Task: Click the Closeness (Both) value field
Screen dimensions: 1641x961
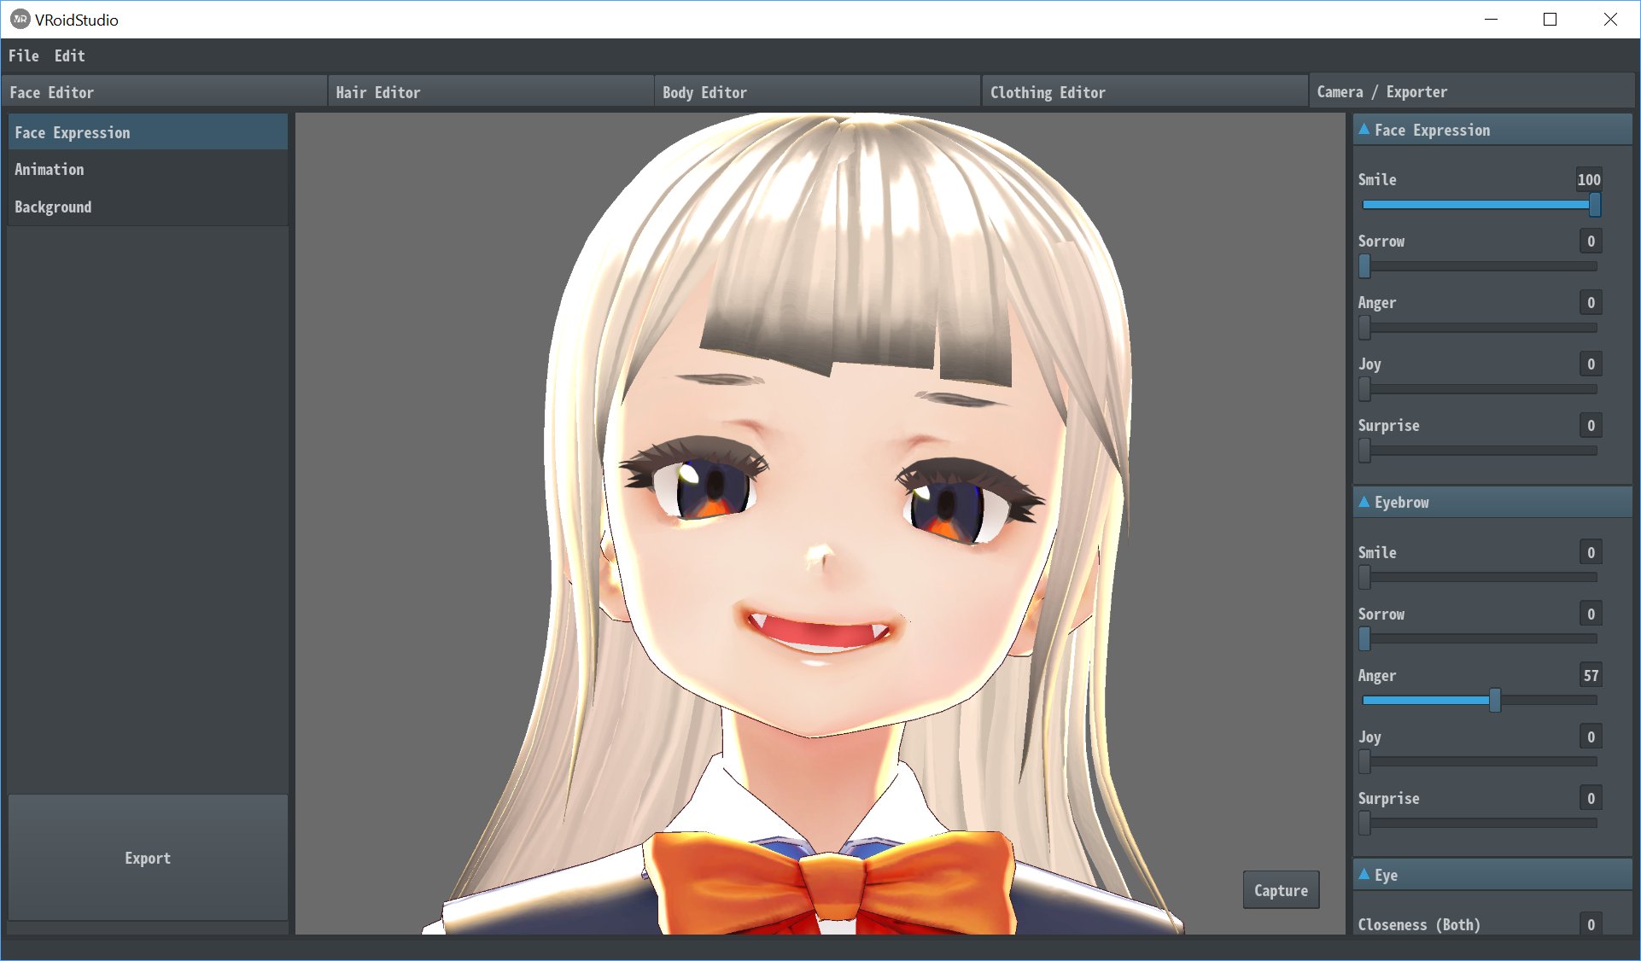Action: click(x=1590, y=924)
